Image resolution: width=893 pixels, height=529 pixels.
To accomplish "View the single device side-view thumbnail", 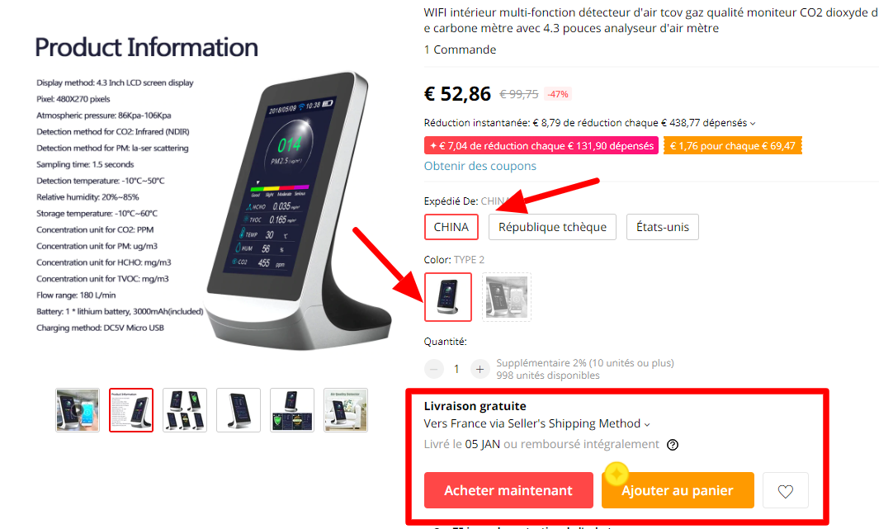I will (x=239, y=410).
